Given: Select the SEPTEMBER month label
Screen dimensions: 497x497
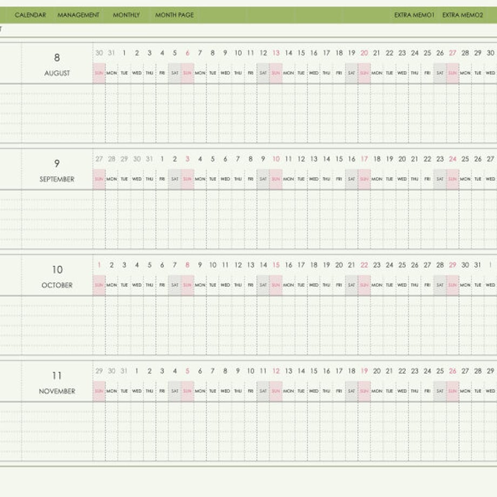Looking at the screenshot, I should 57,179.
